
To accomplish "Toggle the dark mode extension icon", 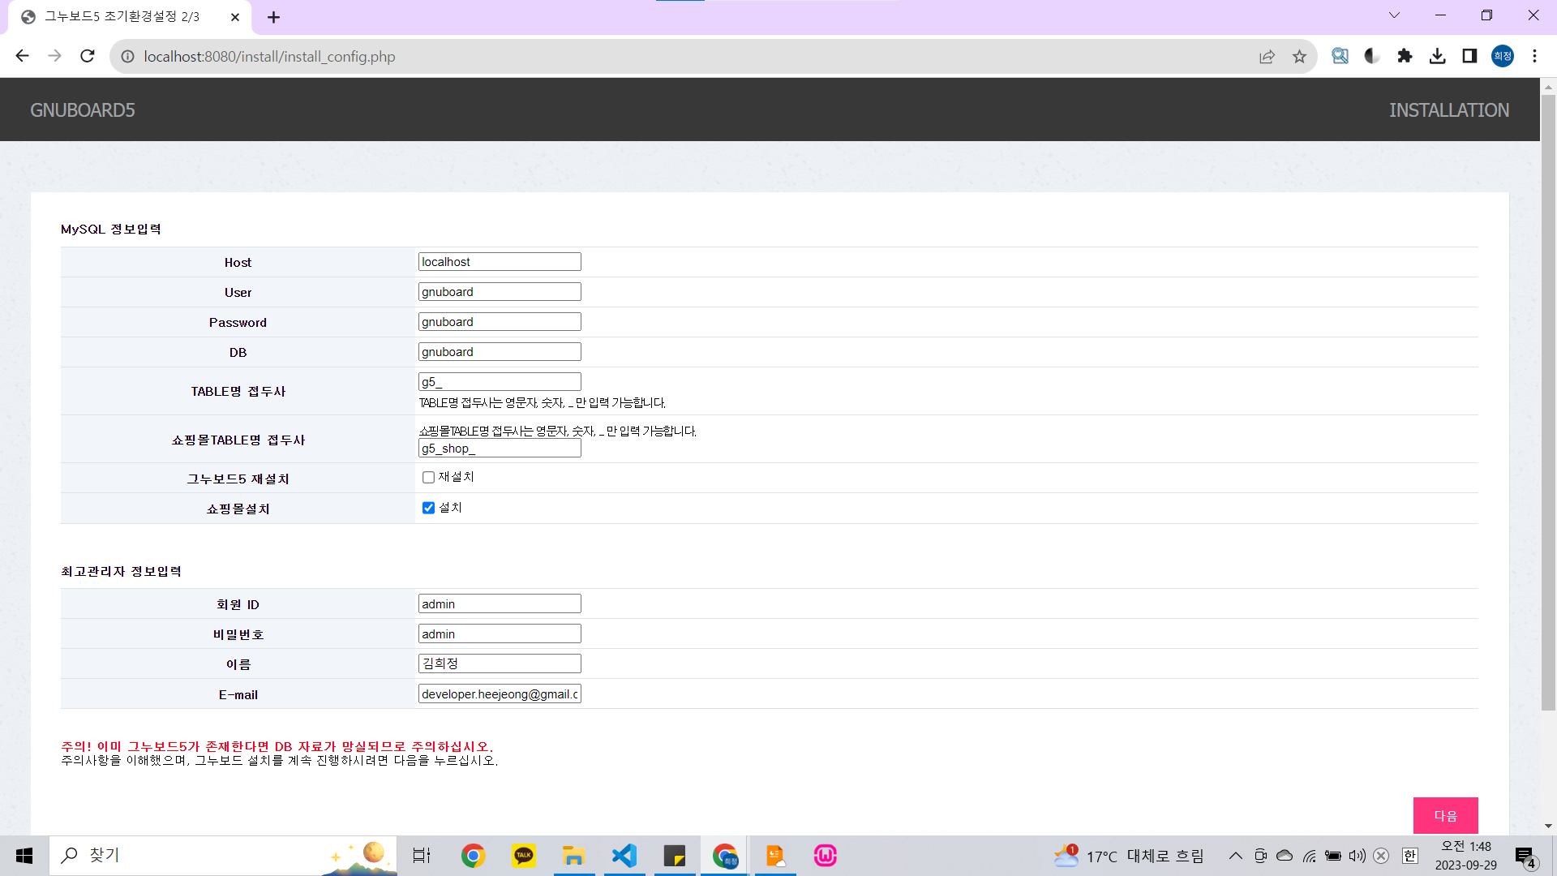I will tap(1372, 56).
